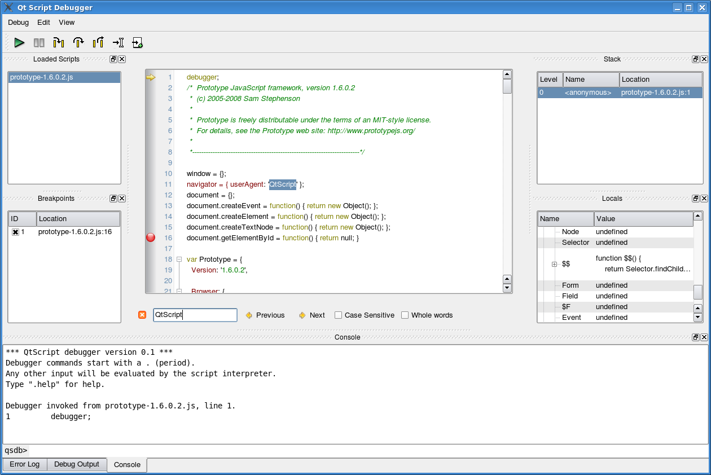Switch to the Debug Output tab

(x=76, y=464)
